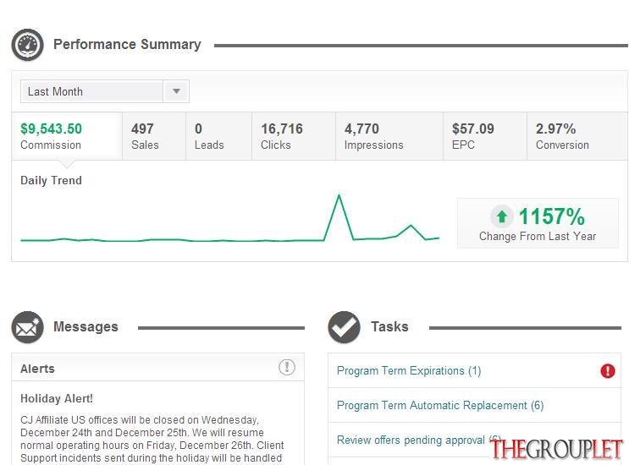Click the Holiday Alert! heading
This screenshot has width=629, height=465.
click(x=57, y=398)
